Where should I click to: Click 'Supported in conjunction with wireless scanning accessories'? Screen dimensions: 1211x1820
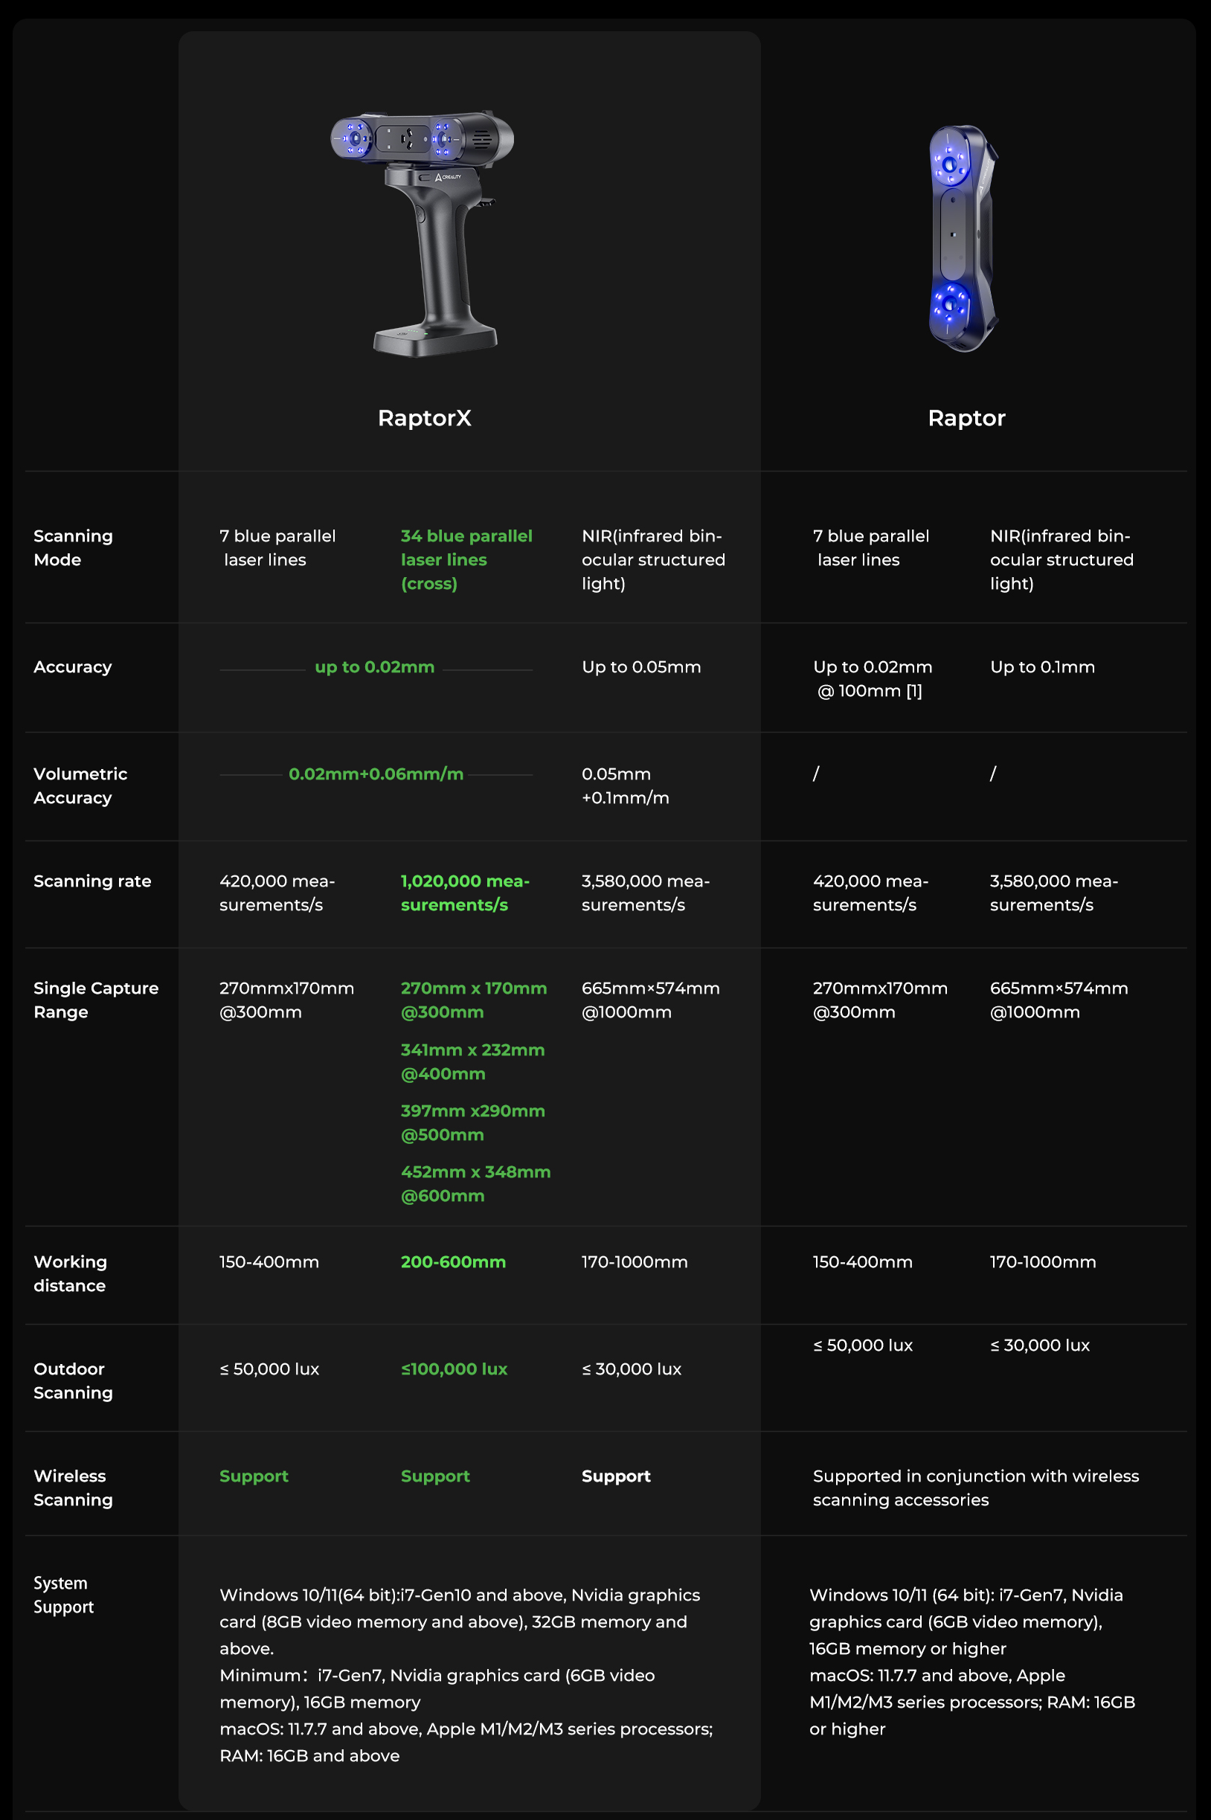[x=974, y=1488]
